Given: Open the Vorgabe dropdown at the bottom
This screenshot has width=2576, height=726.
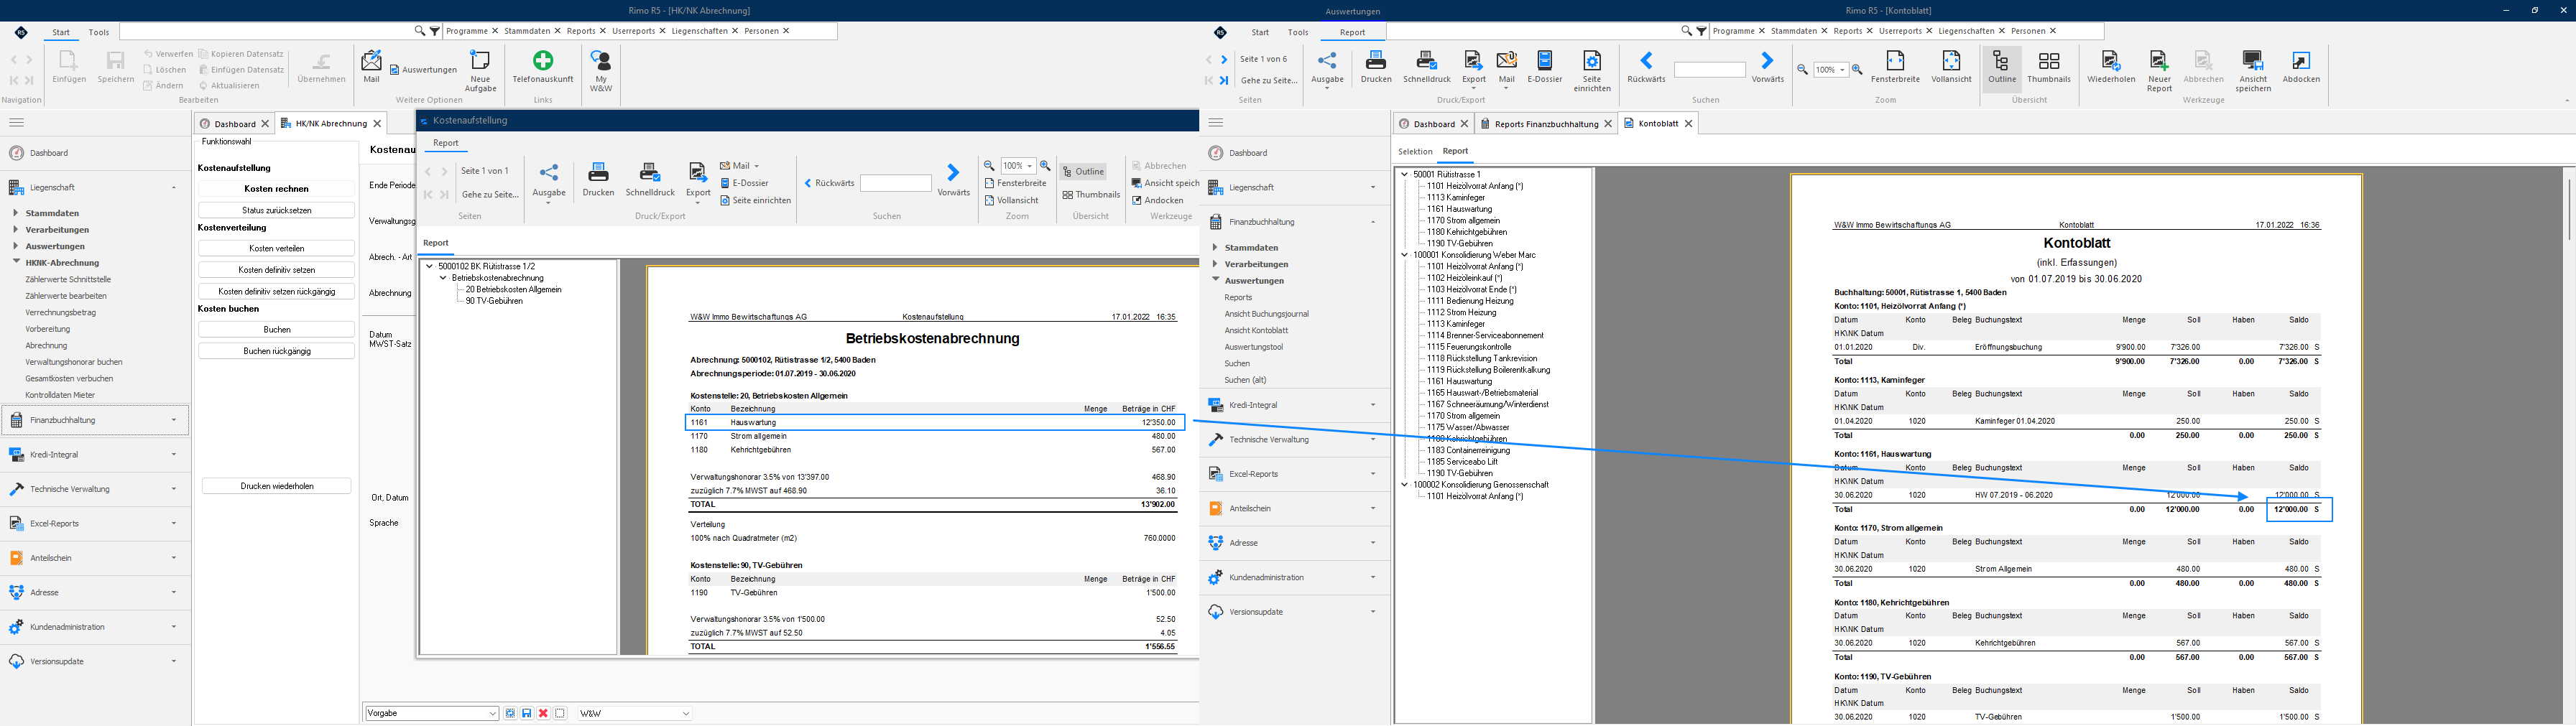Looking at the screenshot, I should 493,713.
